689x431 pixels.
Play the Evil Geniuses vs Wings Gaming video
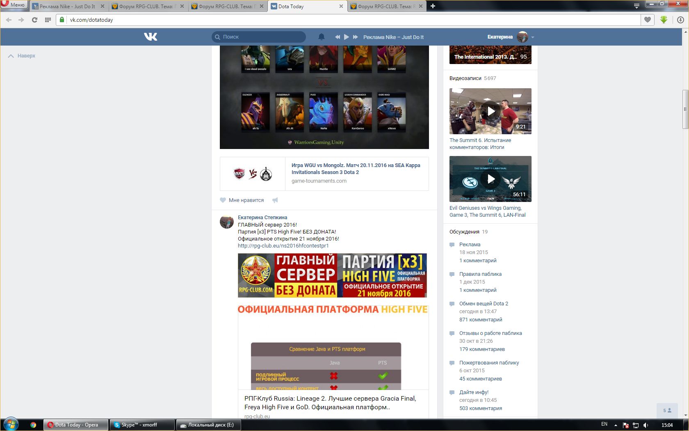tap(491, 179)
